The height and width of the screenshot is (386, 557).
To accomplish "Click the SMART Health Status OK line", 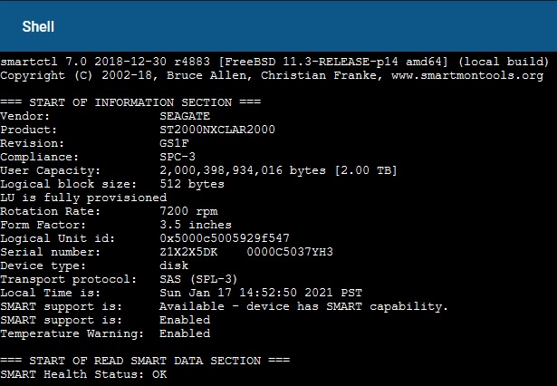I will tap(83, 374).
